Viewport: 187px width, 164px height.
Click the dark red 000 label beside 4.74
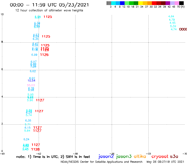pyautogui.click(x=183, y=29)
